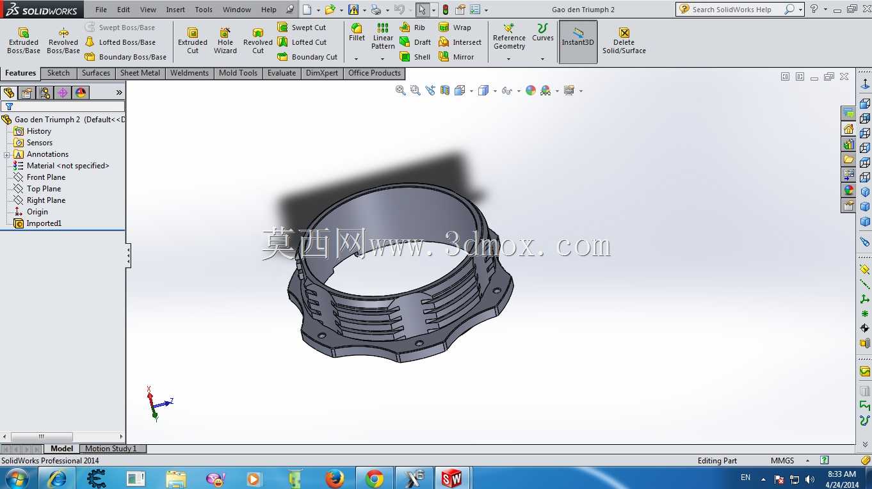The height and width of the screenshot is (489, 872).
Task: Select Front Plane in the feature tree
Action: click(x=46, y=177)
